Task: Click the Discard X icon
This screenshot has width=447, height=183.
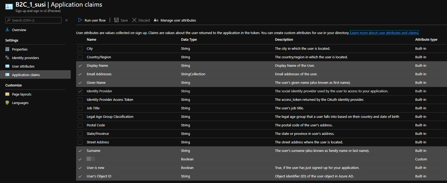Action: click(134, 20)
